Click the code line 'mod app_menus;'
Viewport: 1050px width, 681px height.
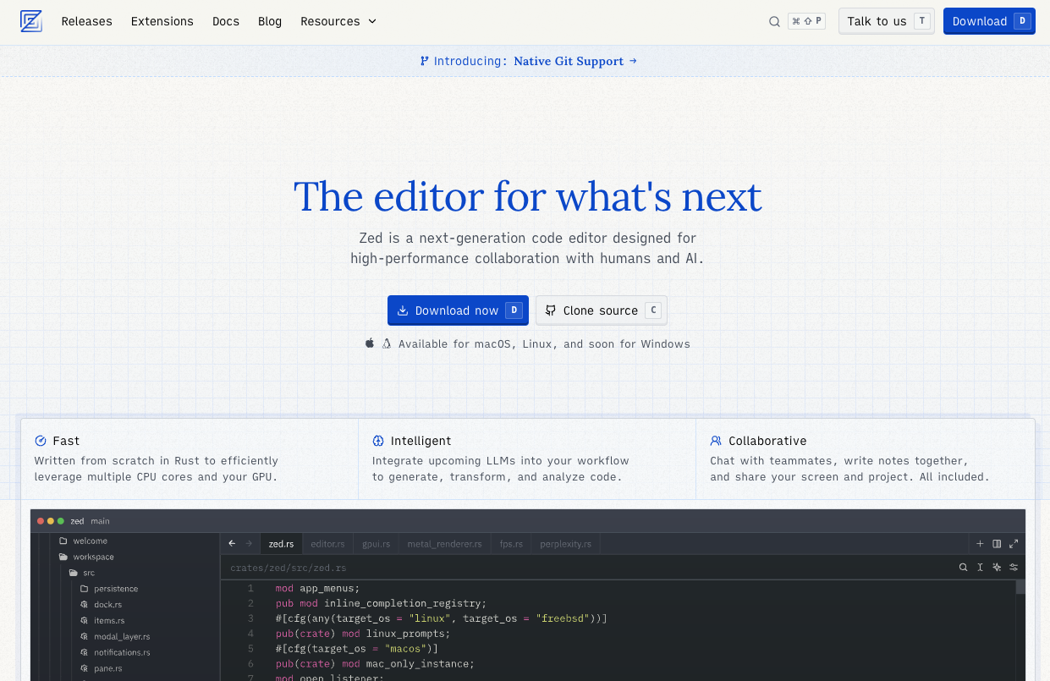click(317, 589)
